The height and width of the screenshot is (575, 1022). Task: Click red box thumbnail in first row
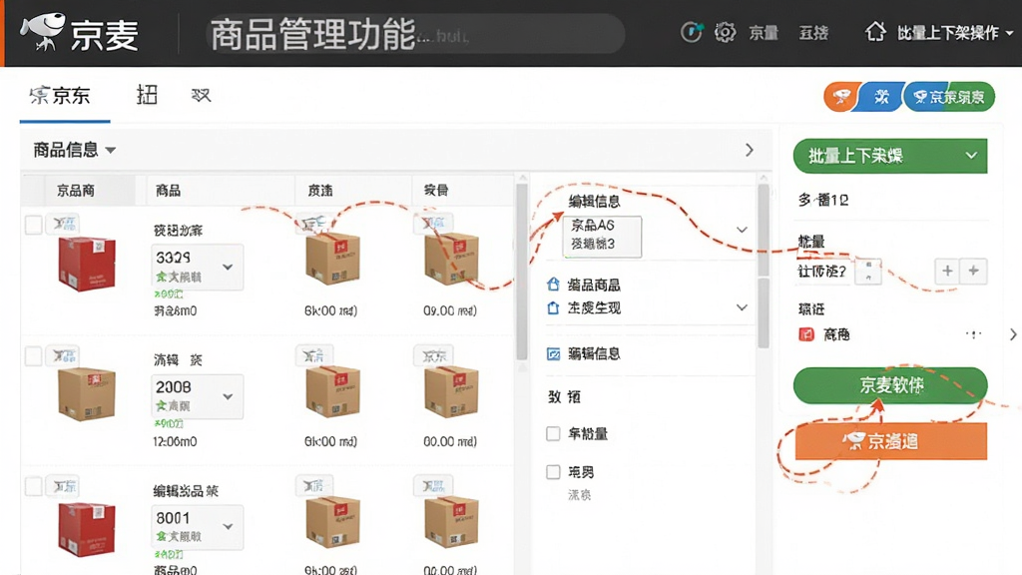[87, 264]
